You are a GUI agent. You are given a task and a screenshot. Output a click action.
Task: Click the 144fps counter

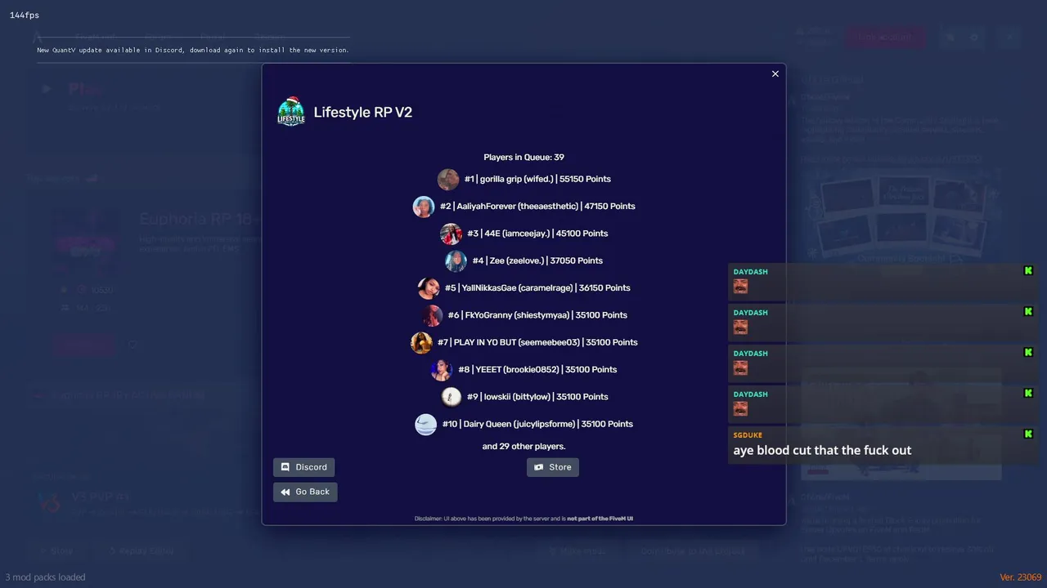25,16
